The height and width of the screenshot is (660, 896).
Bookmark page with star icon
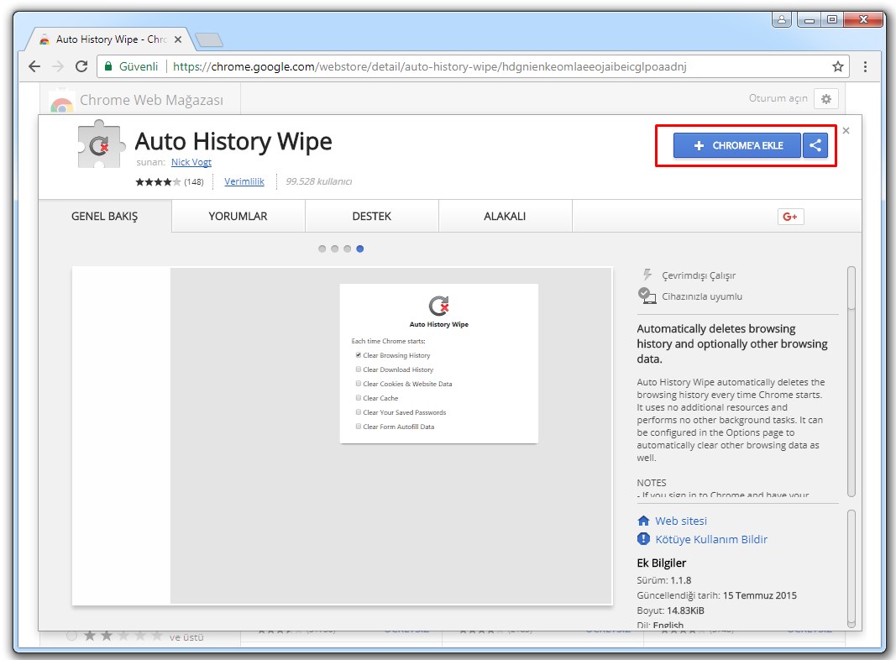pyautogui.click(x=837, y=66)
